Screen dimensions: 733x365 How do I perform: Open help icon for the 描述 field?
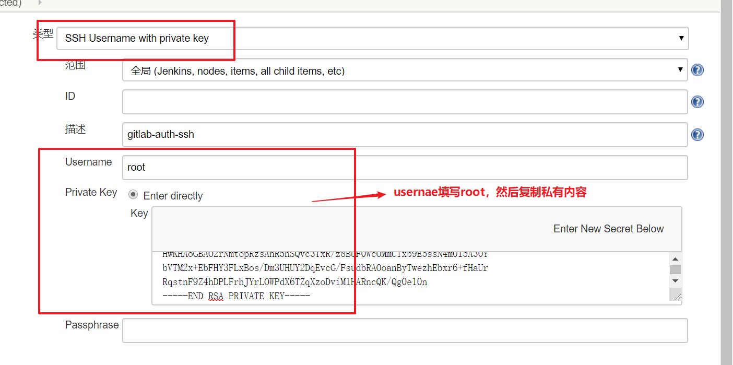click(x=697, y=135)
